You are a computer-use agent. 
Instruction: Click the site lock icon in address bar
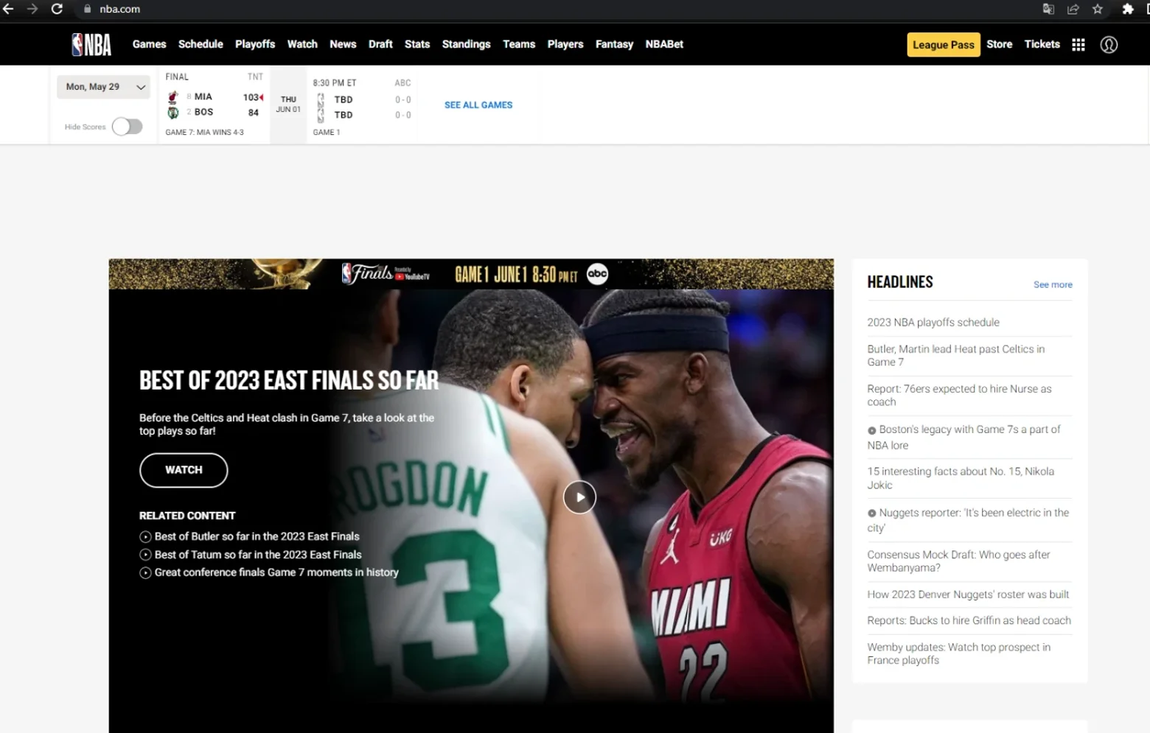[87, 9]
